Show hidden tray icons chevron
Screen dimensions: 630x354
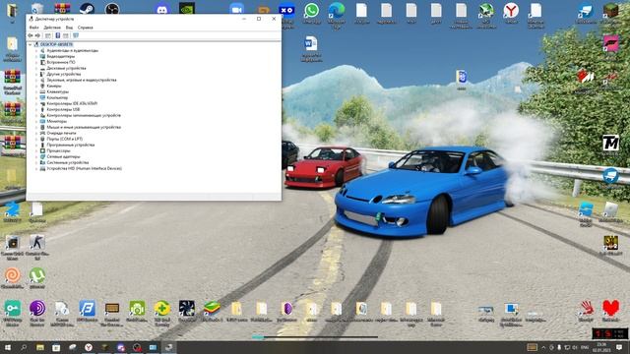(x=543, y=347)
